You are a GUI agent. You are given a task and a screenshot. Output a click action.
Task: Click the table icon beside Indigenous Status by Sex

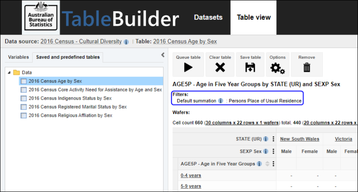click(24, 98)
